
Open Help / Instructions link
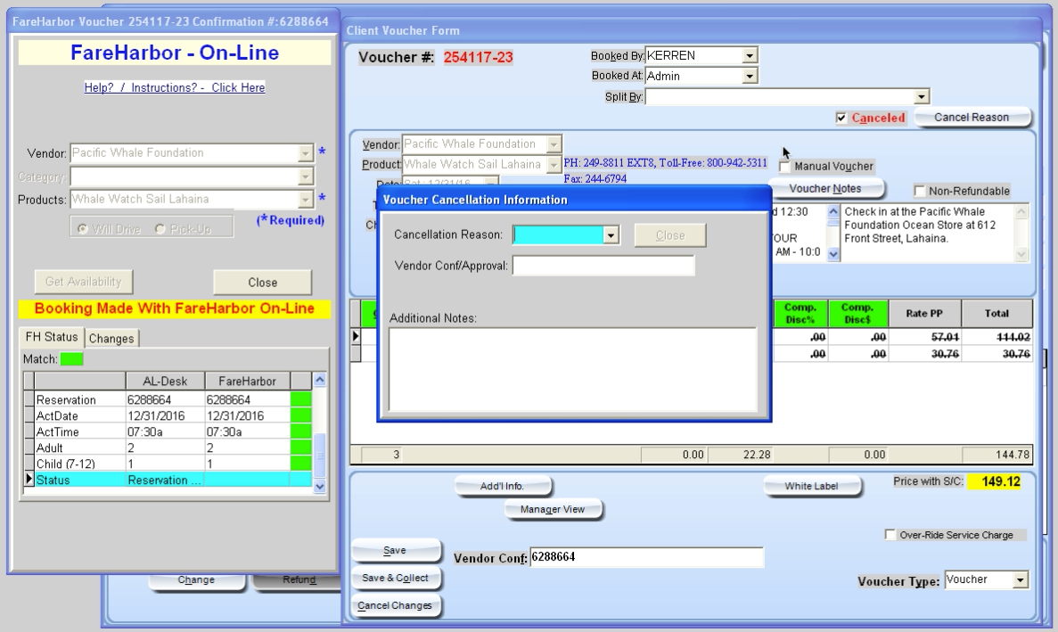(x=174, y=87)
